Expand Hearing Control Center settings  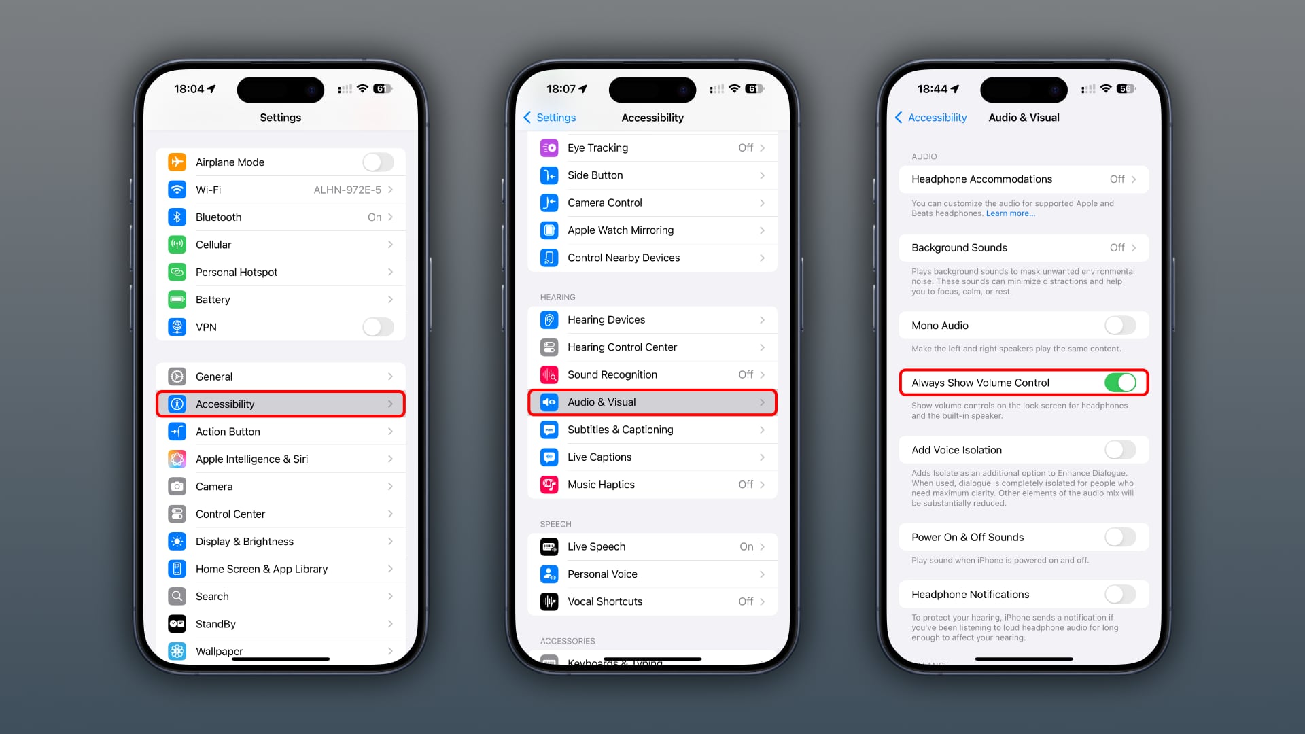(652, 347)
